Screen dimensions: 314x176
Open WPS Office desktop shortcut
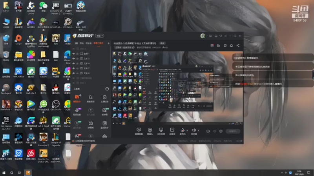(18, 73)
